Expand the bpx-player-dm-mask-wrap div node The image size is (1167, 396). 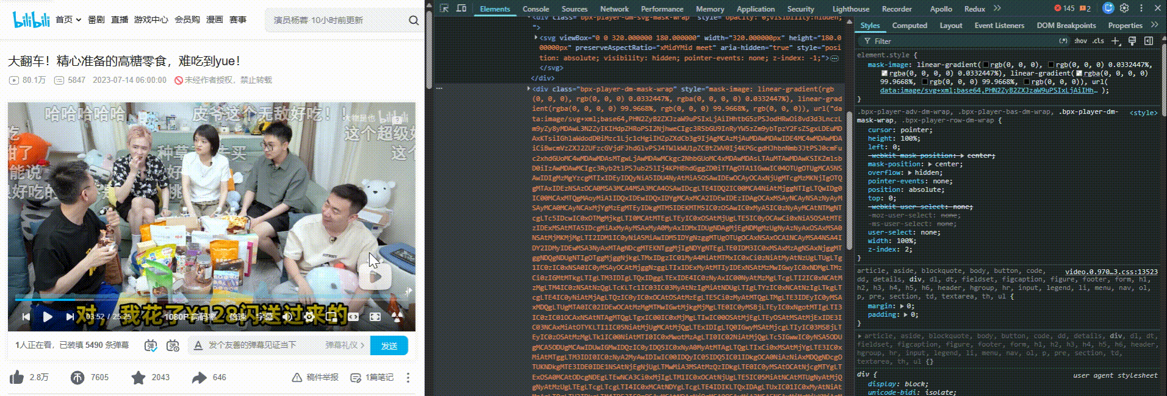tap(529, 89)
